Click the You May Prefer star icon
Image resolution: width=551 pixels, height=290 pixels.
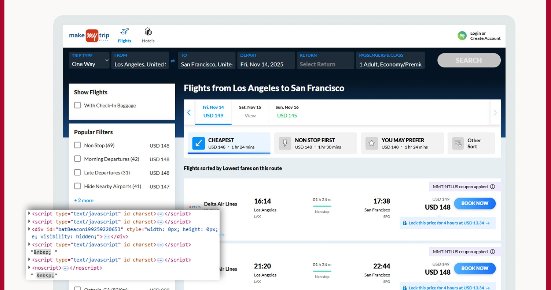pos(371,143)
